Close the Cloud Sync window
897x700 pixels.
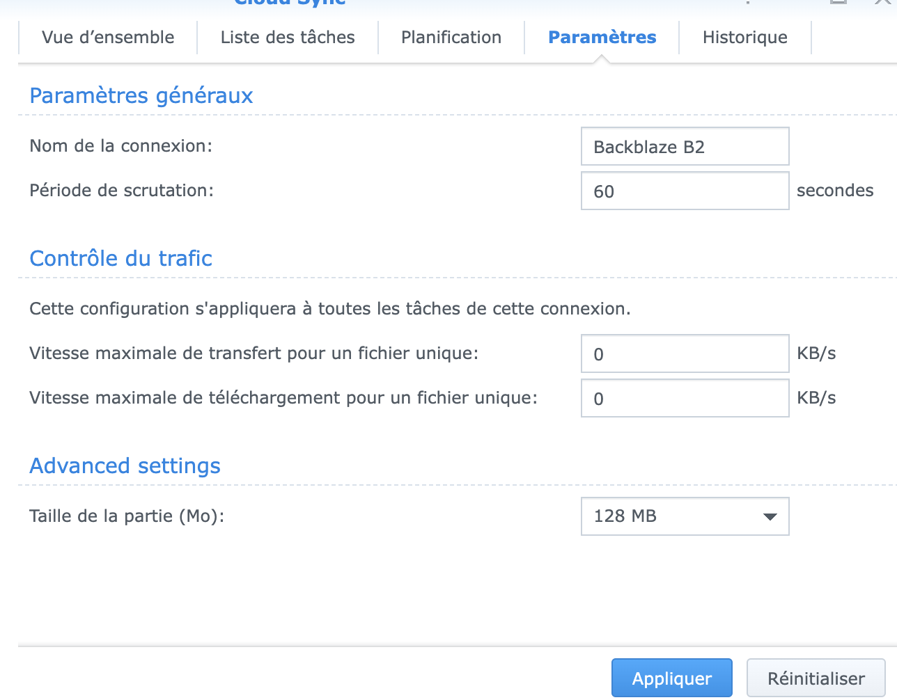pos(883,2)
